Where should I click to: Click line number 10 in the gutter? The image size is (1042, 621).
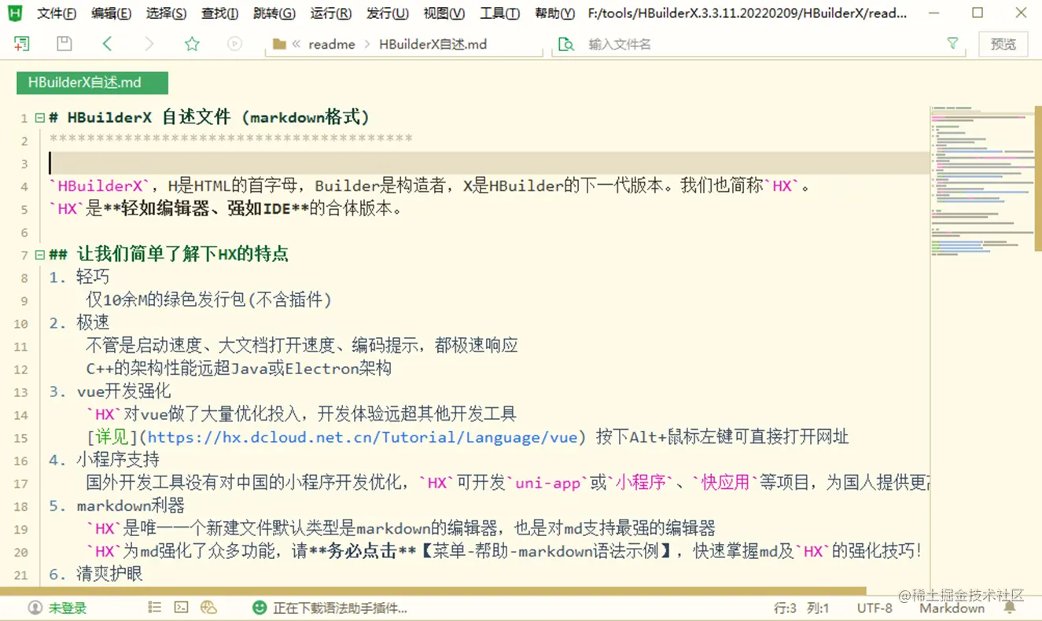click(20, 323)
